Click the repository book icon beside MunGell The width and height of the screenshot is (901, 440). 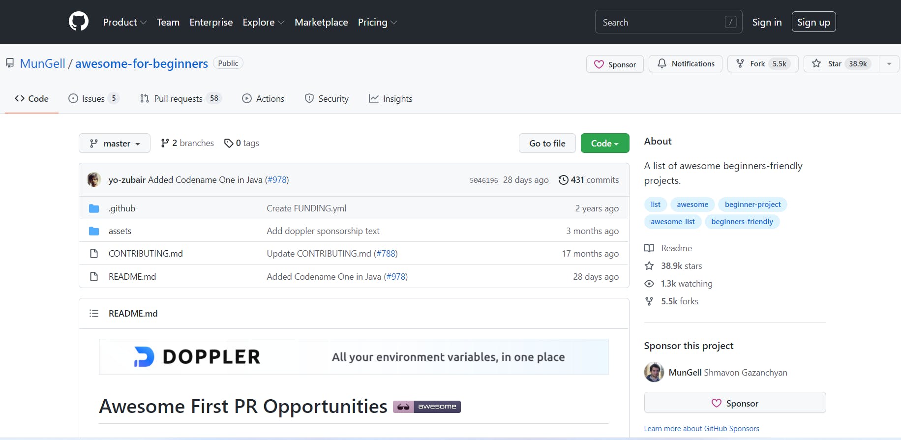(10, 63)
